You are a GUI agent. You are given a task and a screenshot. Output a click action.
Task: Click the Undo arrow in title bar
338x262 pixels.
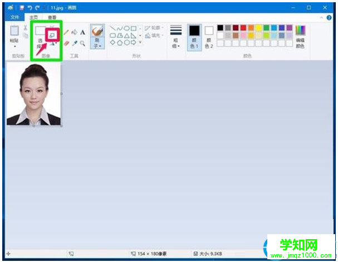(x=30, y=8)
